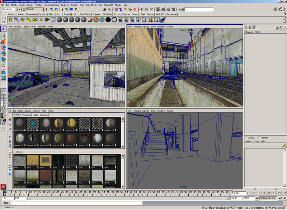Click the MEL command line input field
This screenshot has height=210, width=287.
pos(76,203)
